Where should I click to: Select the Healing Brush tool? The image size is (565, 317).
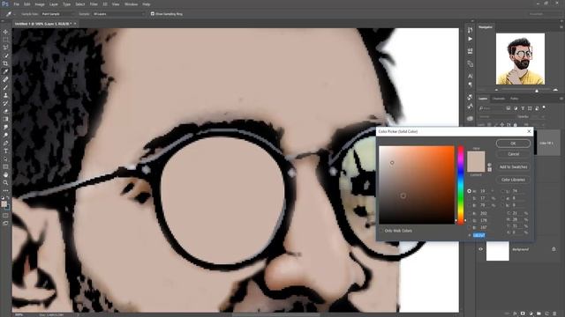(5, 79)
